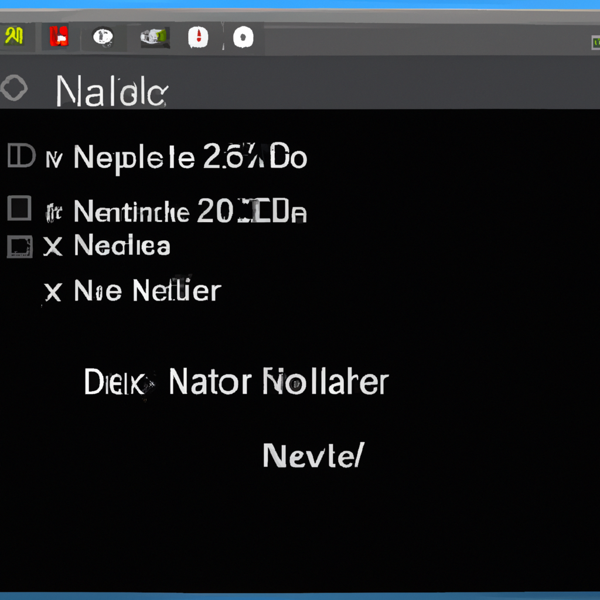Toggle the checkbox on the Nentinche row
The height and width of the screenshot is (600, 600).
19,209
